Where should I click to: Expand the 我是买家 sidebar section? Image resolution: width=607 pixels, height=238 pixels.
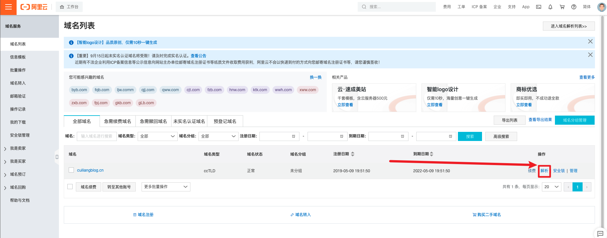pos(5,162)
